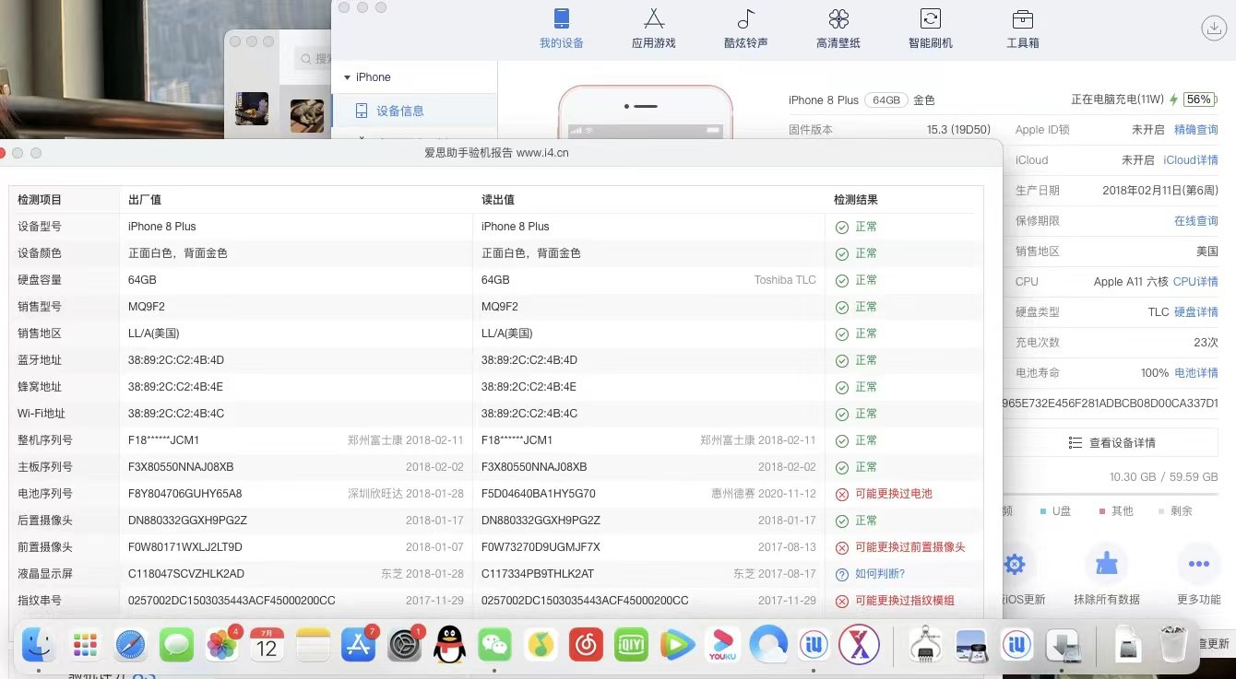Open Messages from the Dock
1236x679 pixels.
coord(176,645)
